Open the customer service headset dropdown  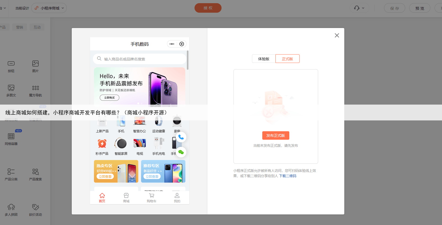pyautogui.click(x=359, y=8)
